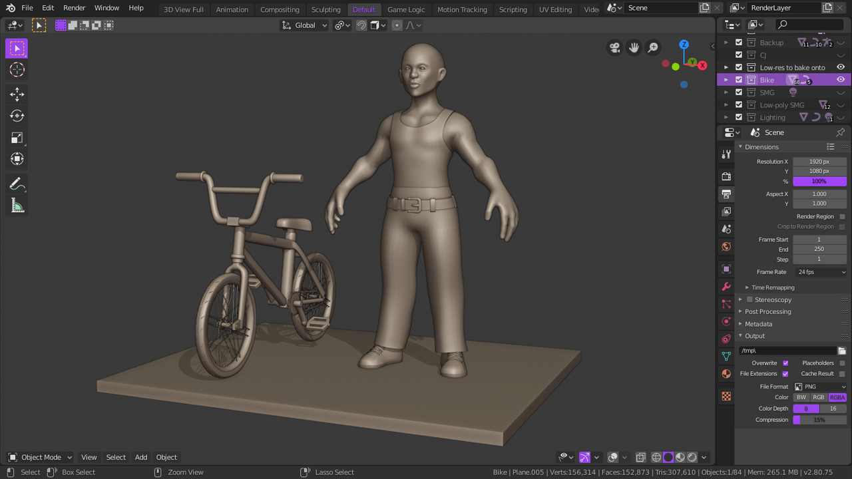Open the View Layer properties tab

pyautogui.click(x=726, y=212)
